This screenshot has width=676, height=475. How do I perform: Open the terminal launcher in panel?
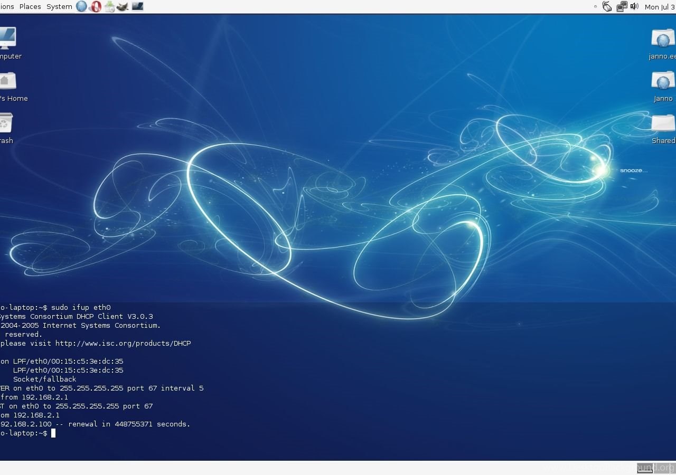pyautogui.click(x=137, y=6)
